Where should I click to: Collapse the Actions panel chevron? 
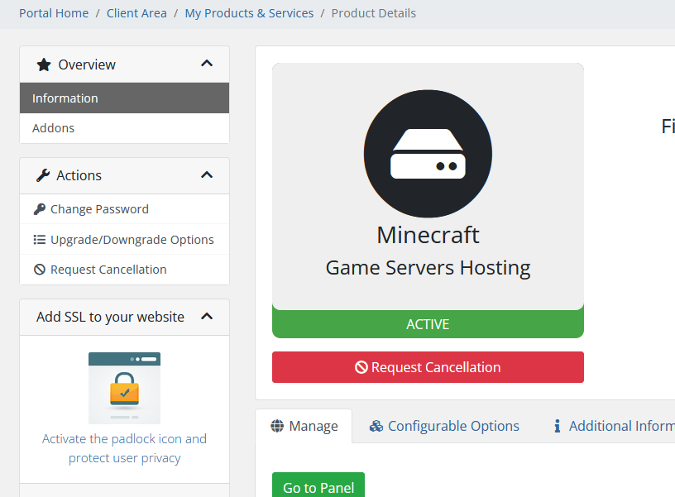pyautogui.click(x=207, y=174)
